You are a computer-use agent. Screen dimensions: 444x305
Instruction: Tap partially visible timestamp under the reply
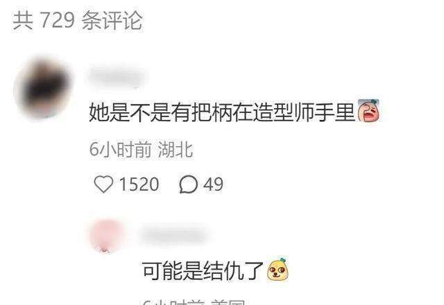(194, 302)
